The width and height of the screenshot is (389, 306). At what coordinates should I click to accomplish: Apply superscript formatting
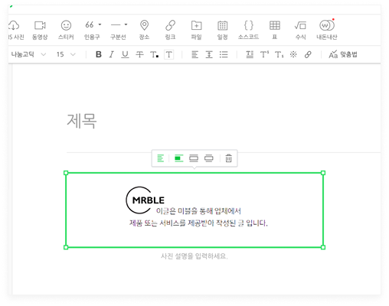(x=264, y=54)
